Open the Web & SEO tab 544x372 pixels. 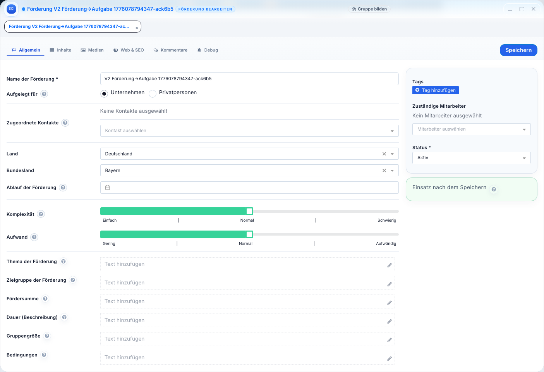point(129,50)
